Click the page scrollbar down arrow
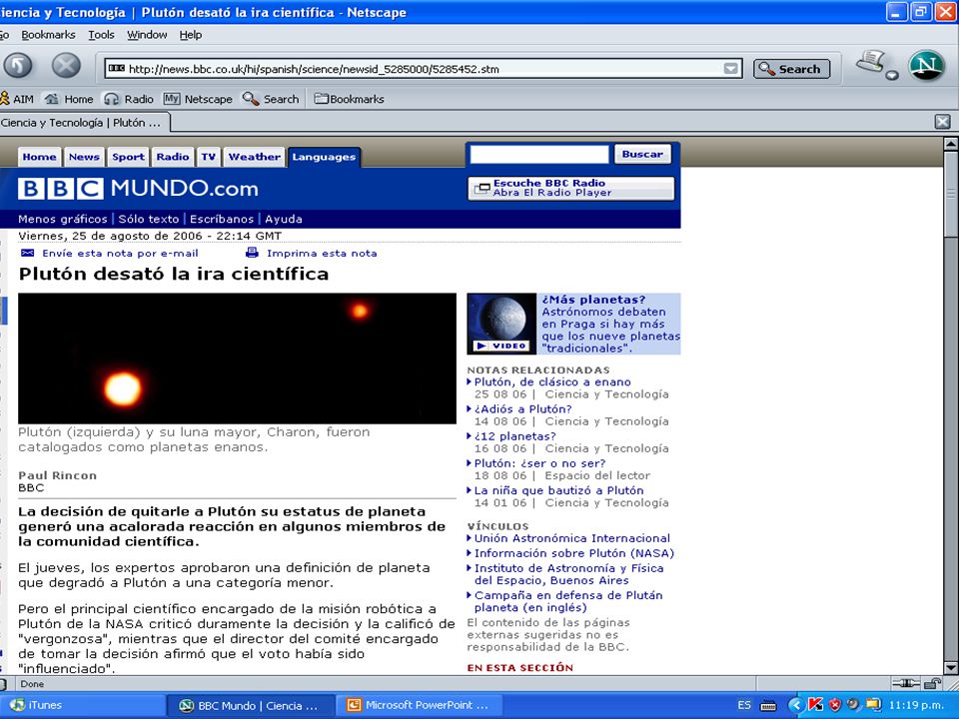The height and width of the screenshot is (719, 959). tap(950, 668)
